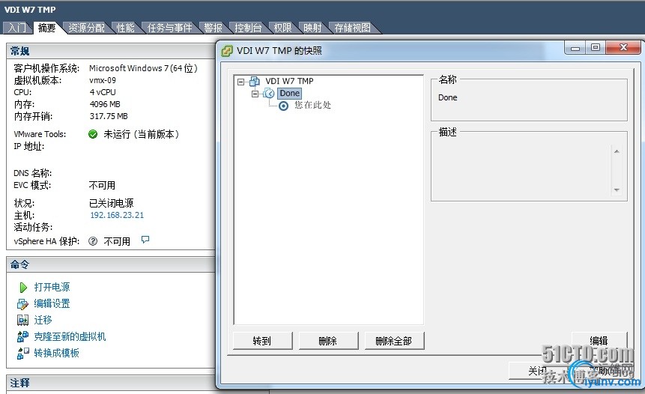Click the 命令 panel header

tap(111, 264)
